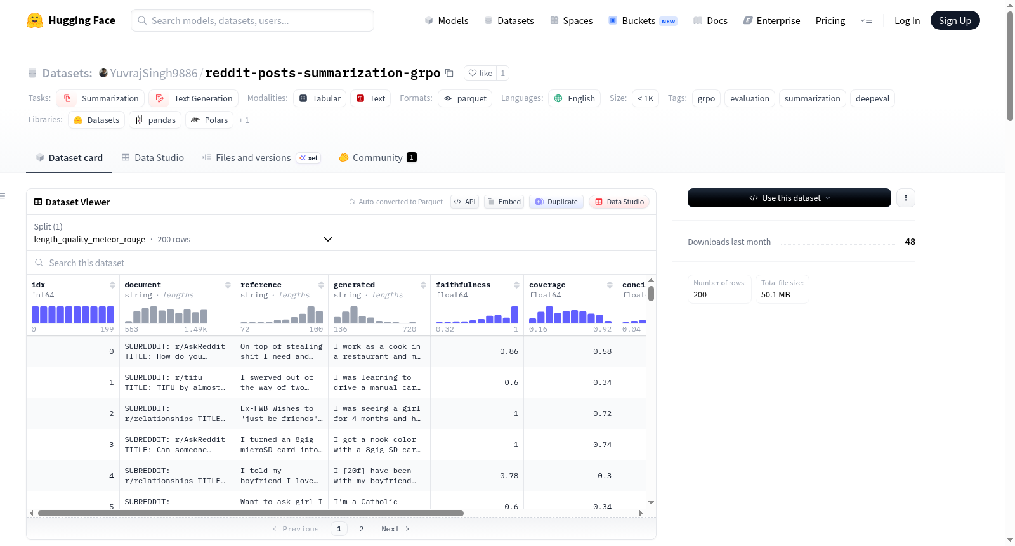This screenshot has height=546, width=1015.
Task: Click Next page in pagination
Action: [395, 529]
